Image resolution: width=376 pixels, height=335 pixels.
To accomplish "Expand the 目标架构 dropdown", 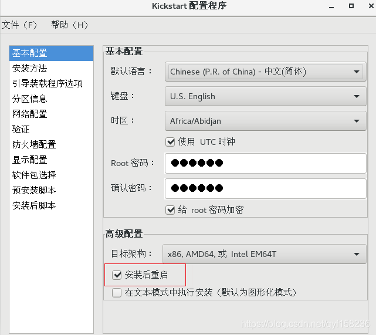I will 264,254.
